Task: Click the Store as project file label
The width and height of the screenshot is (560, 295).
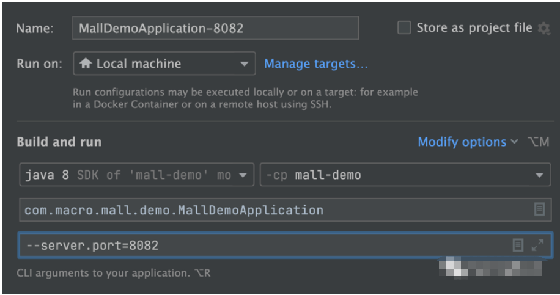Action: click(x=474, y=28)
